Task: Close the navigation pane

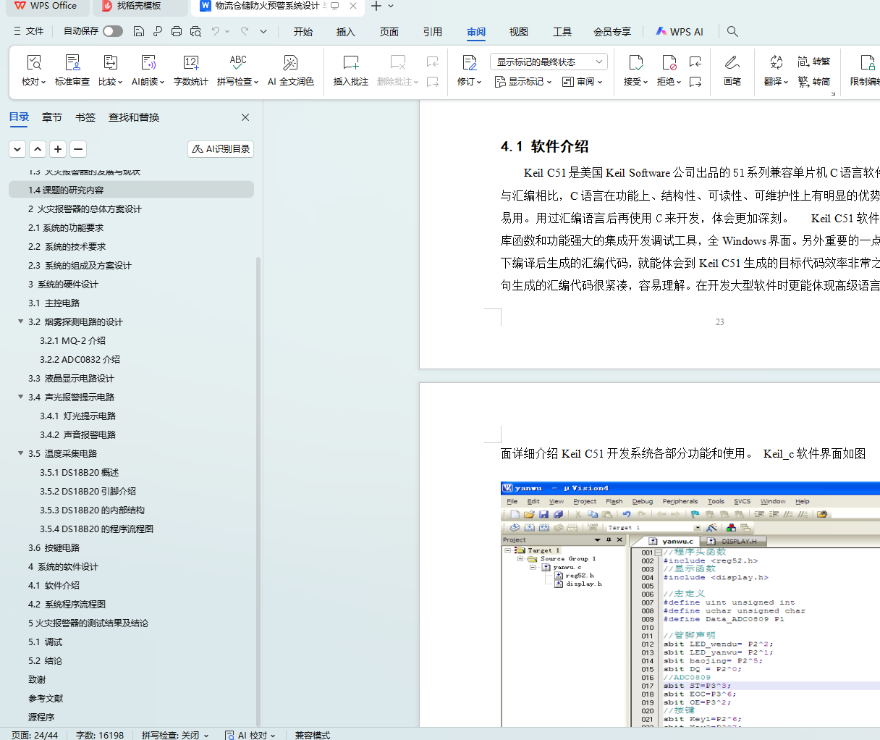Action: click(245, 117)
